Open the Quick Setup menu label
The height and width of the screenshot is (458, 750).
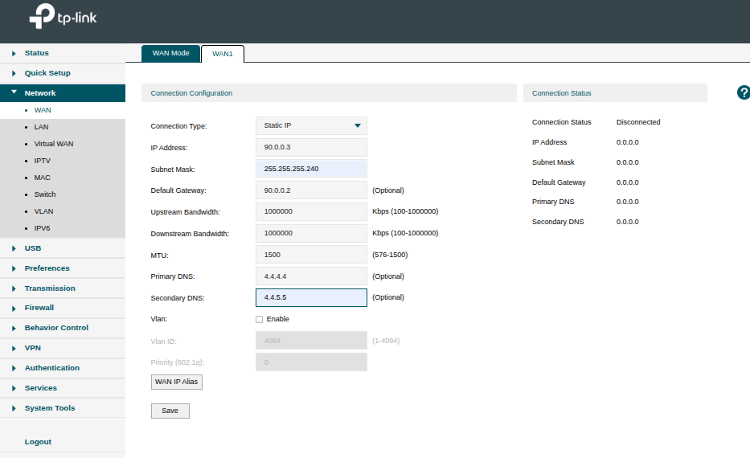[47, 73]
